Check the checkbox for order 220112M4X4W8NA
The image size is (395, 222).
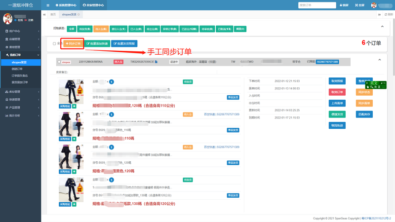(59, 62)
